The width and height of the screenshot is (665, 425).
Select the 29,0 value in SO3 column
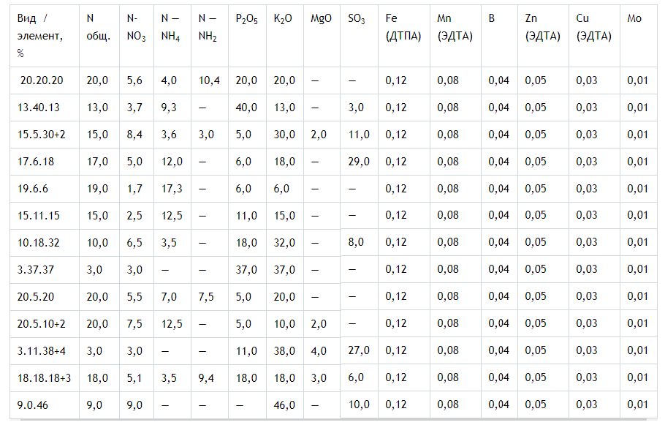tap(359, 162)
